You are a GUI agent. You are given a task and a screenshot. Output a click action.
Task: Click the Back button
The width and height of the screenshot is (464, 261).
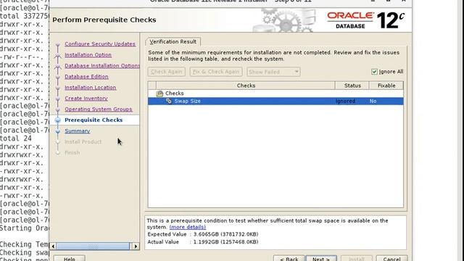pyautogui.click(x=289, y=259)
